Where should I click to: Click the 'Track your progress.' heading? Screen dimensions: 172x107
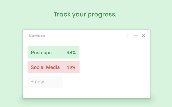point(85,14)
